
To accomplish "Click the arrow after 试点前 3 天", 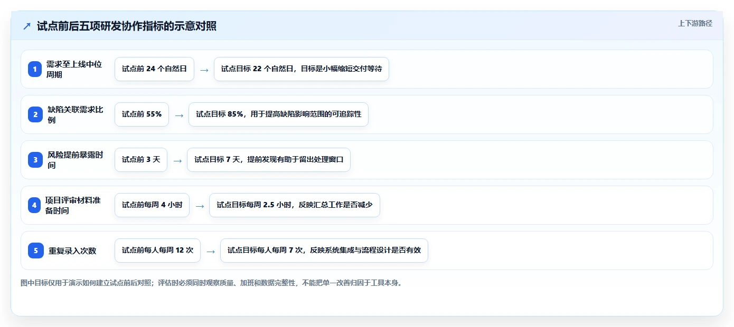I will 177,160.
